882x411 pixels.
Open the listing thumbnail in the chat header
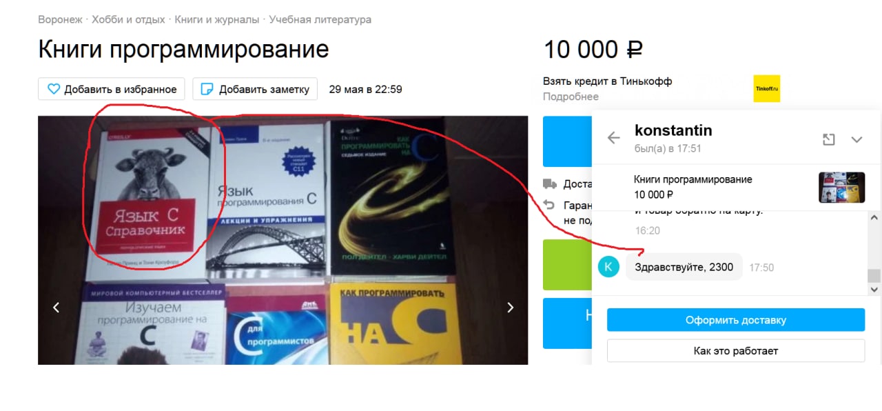click(x=841, y=187)
